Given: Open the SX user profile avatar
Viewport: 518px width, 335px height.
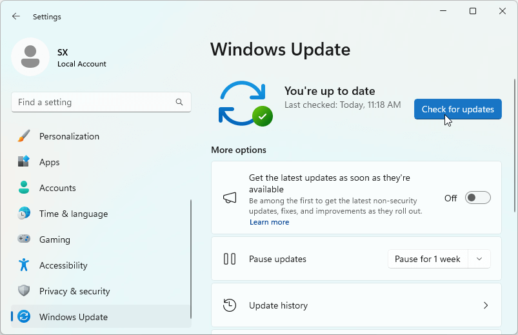Looking at the screenshot, I should (30, 57).
